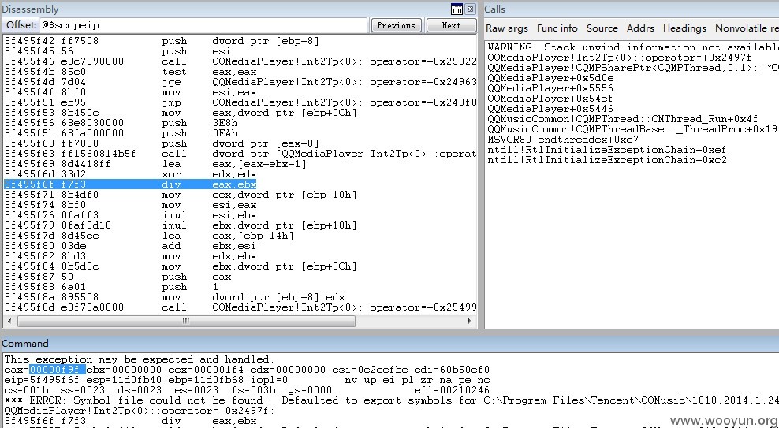The width and height of the screenshot is (779, 428).
Task: Click the disassembly horizontal scrollbar thumb
Action: [186, 322]
